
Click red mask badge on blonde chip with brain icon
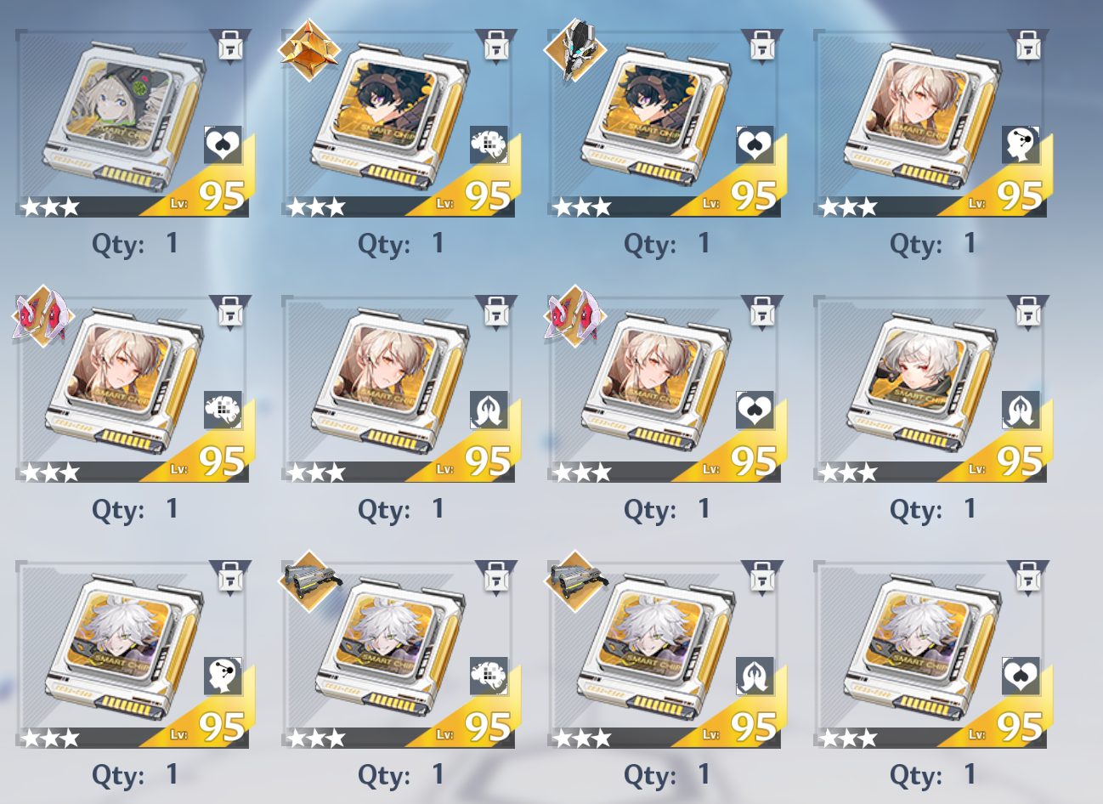pos(43,315)
